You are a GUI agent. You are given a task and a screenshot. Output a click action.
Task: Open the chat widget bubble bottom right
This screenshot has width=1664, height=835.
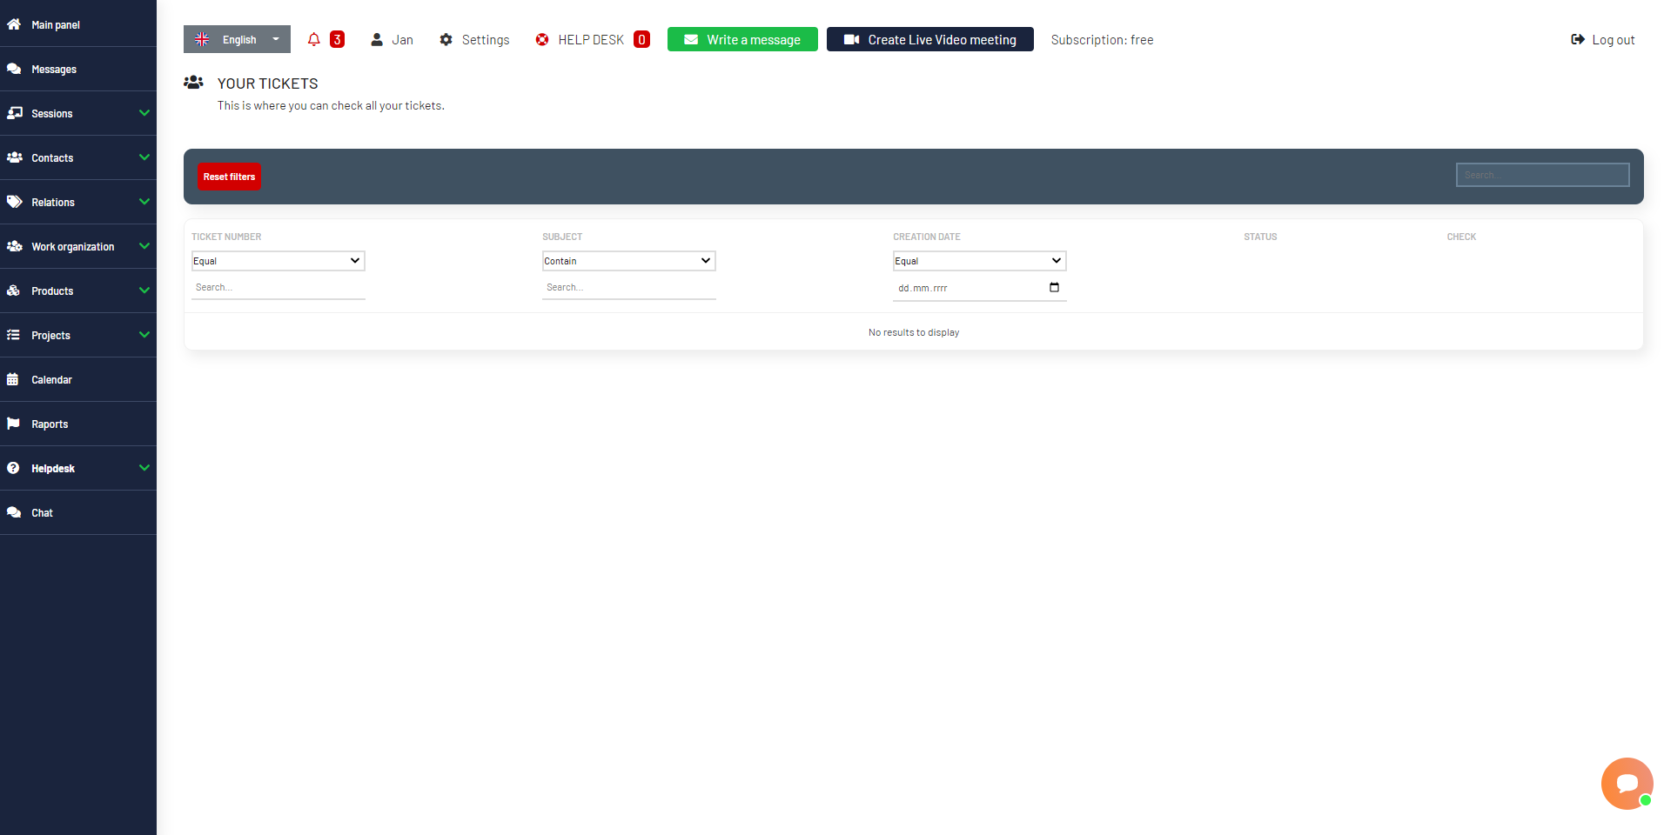[x=1627, y=783]
